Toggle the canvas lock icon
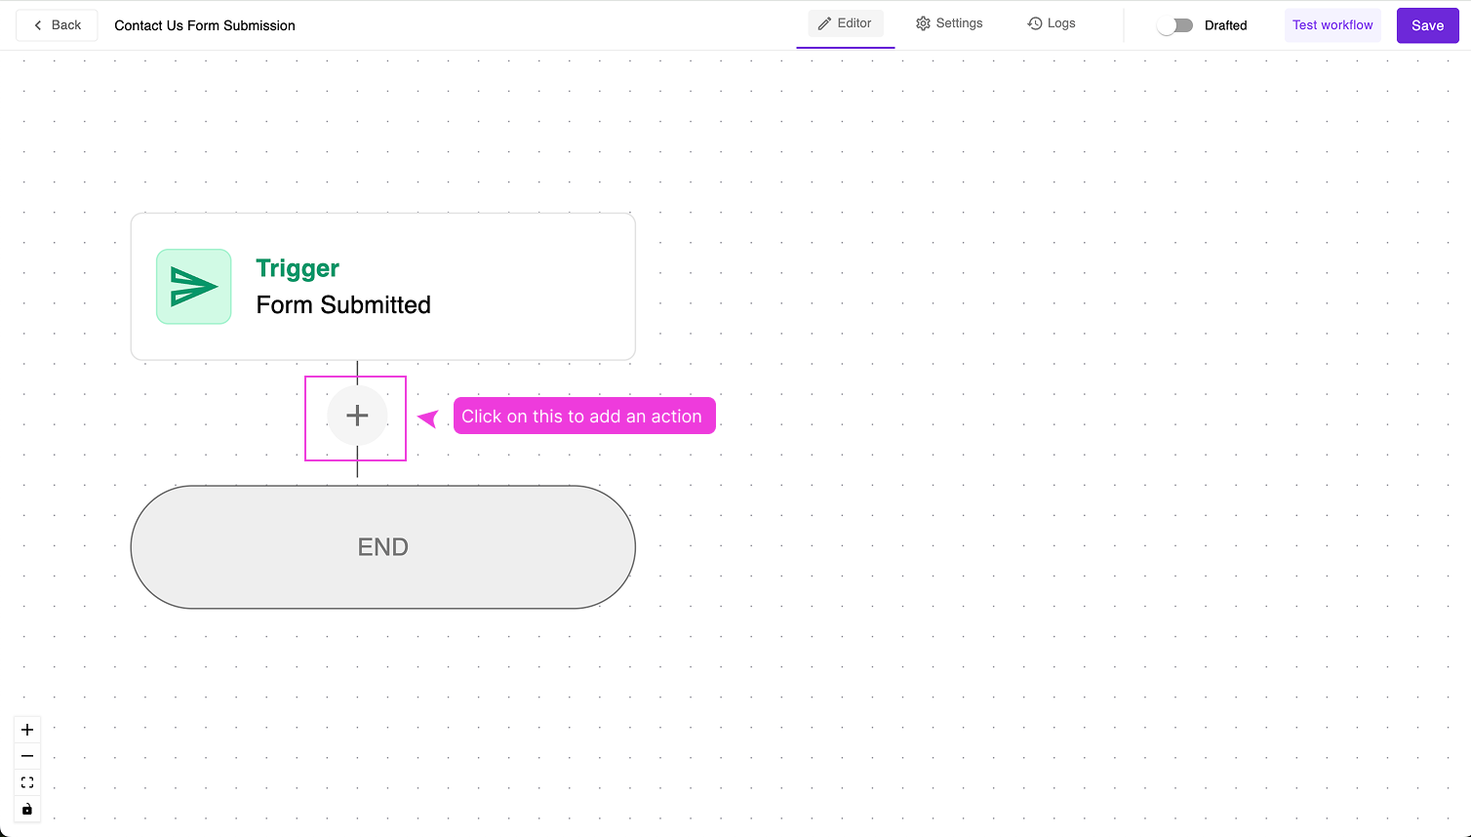The image size is (1471, 837). [27, 809]
